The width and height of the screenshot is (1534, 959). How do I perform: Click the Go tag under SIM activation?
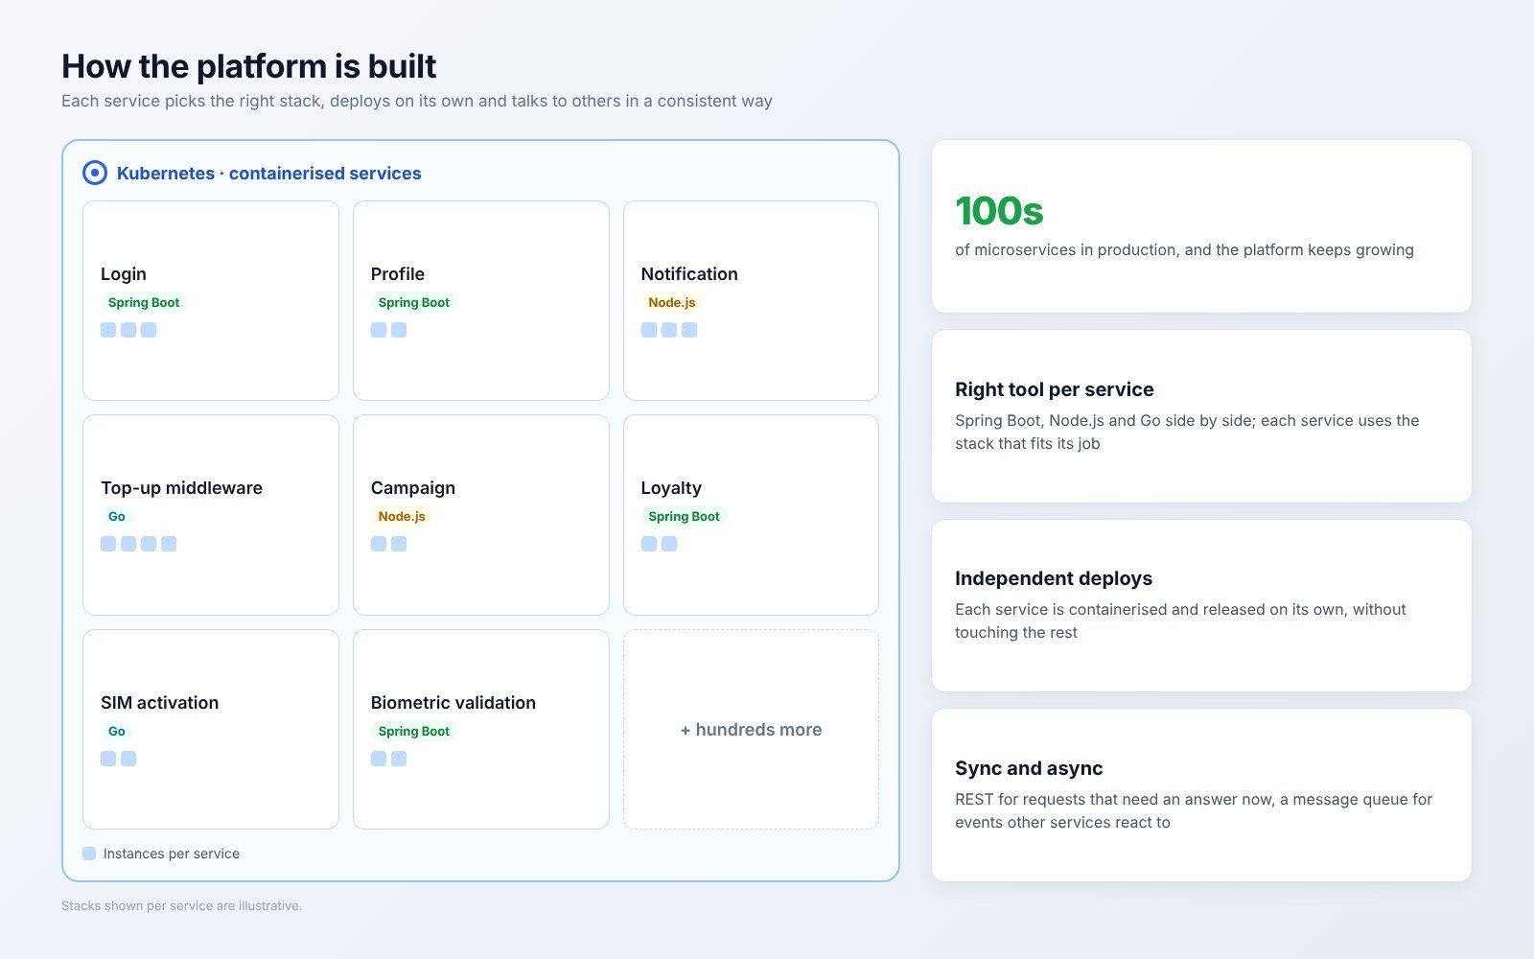point(117,731)
